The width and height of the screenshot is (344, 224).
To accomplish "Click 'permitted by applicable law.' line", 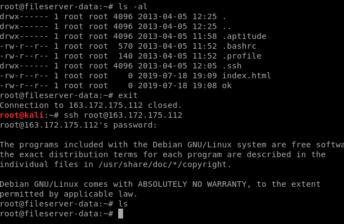I will (x=68, y=194).
